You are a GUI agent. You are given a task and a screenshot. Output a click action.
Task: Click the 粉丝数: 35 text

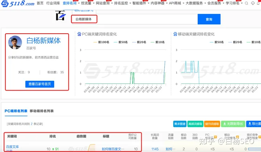[55, 72]
